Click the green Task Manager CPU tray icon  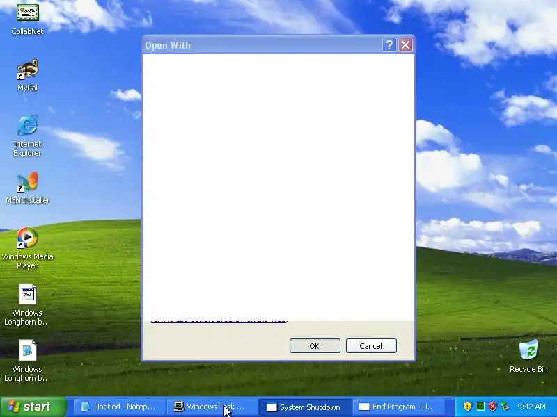click(480, 407)
